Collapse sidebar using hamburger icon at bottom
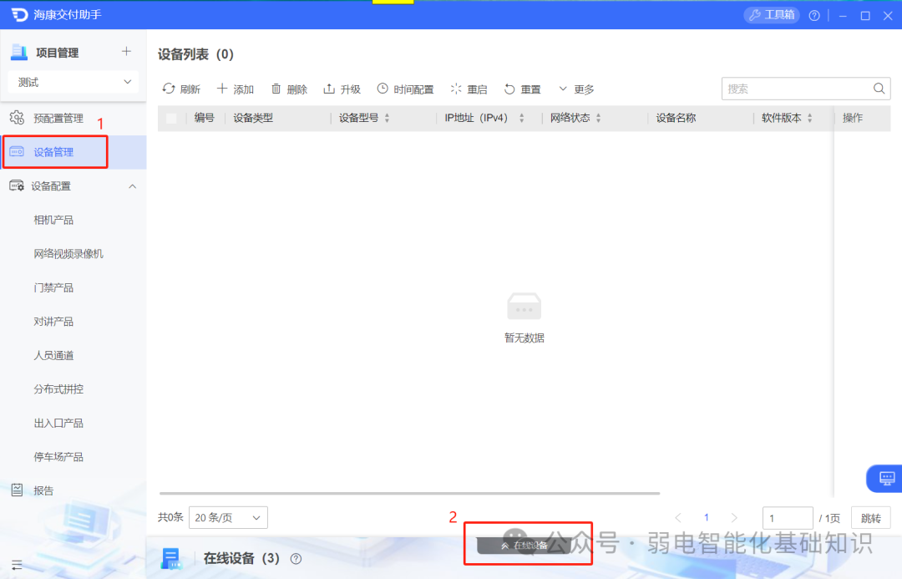Screen dimensions: 902x579 point(17,565)
